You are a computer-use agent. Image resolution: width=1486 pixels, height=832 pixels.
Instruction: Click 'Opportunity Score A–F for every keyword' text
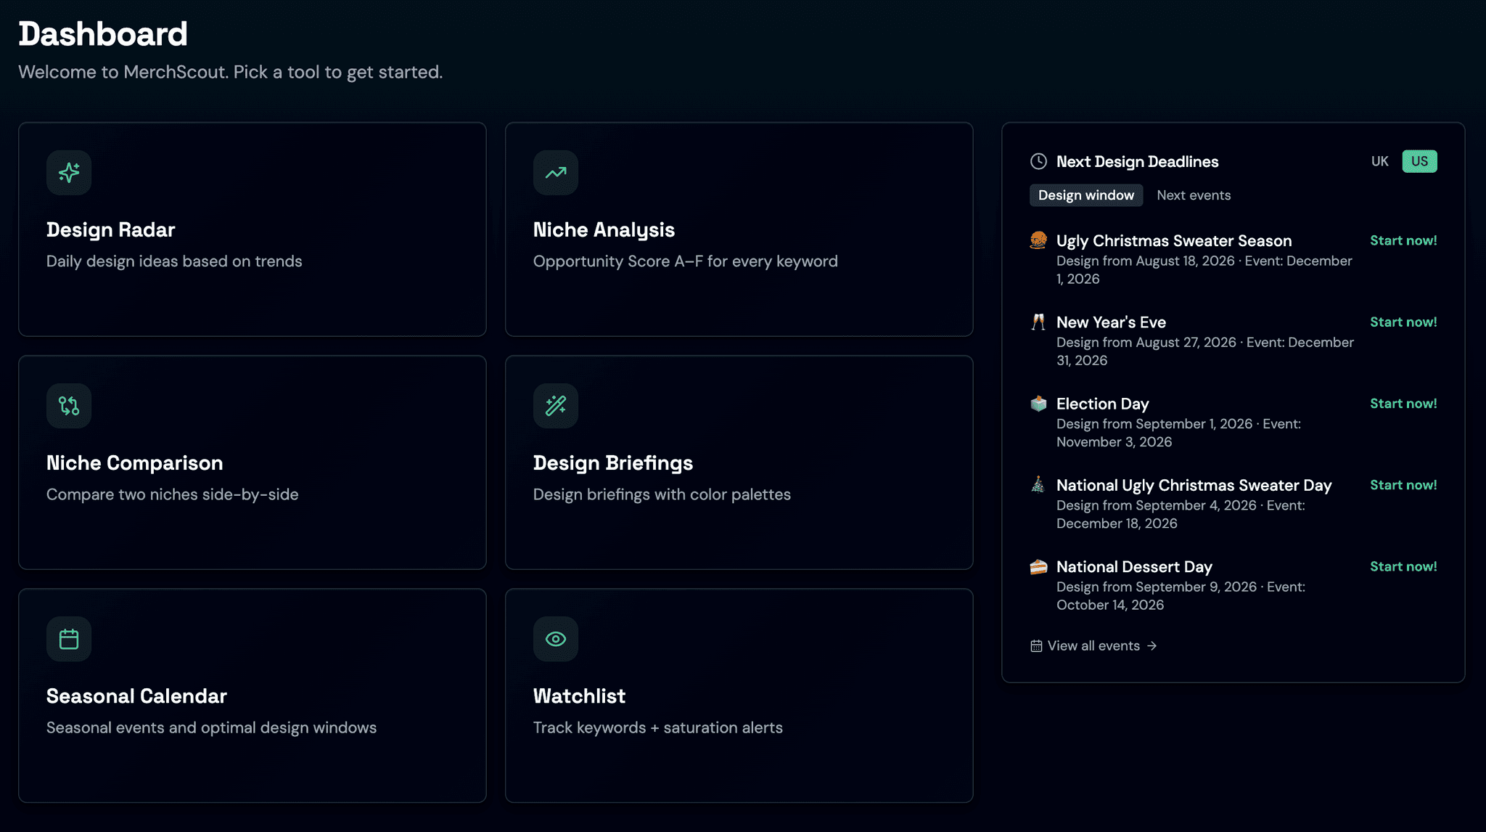pos(685,261)
